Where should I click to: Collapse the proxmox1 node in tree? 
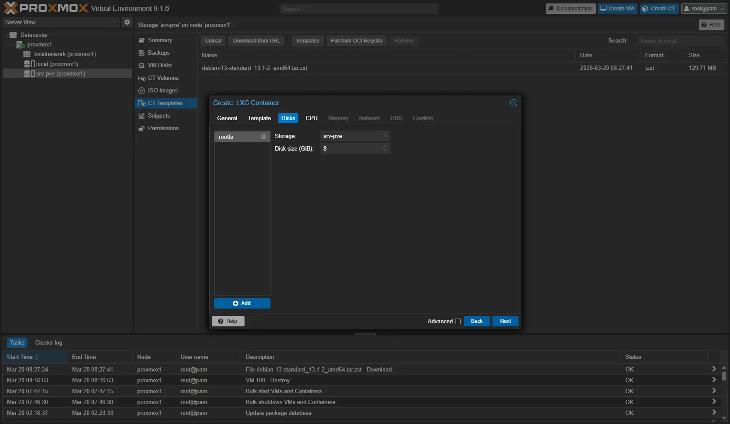coord(13,45)
